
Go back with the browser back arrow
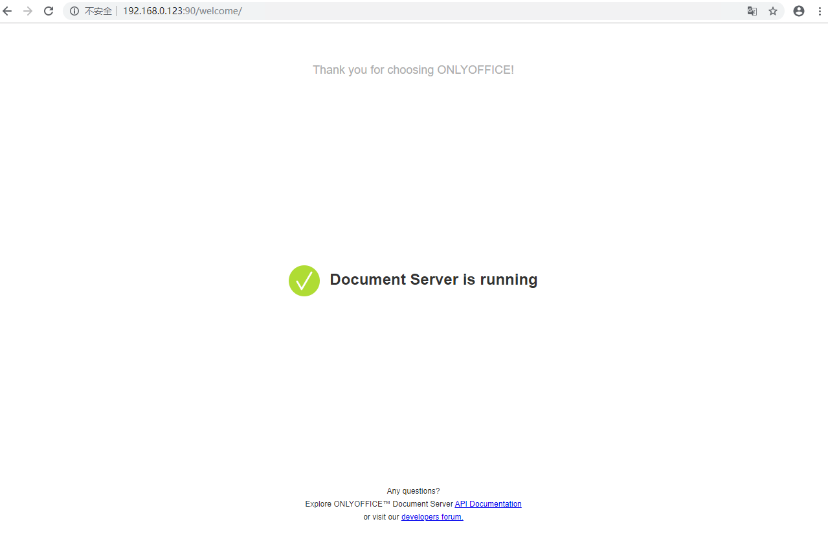pyautogui.click(x=8, y=11)
